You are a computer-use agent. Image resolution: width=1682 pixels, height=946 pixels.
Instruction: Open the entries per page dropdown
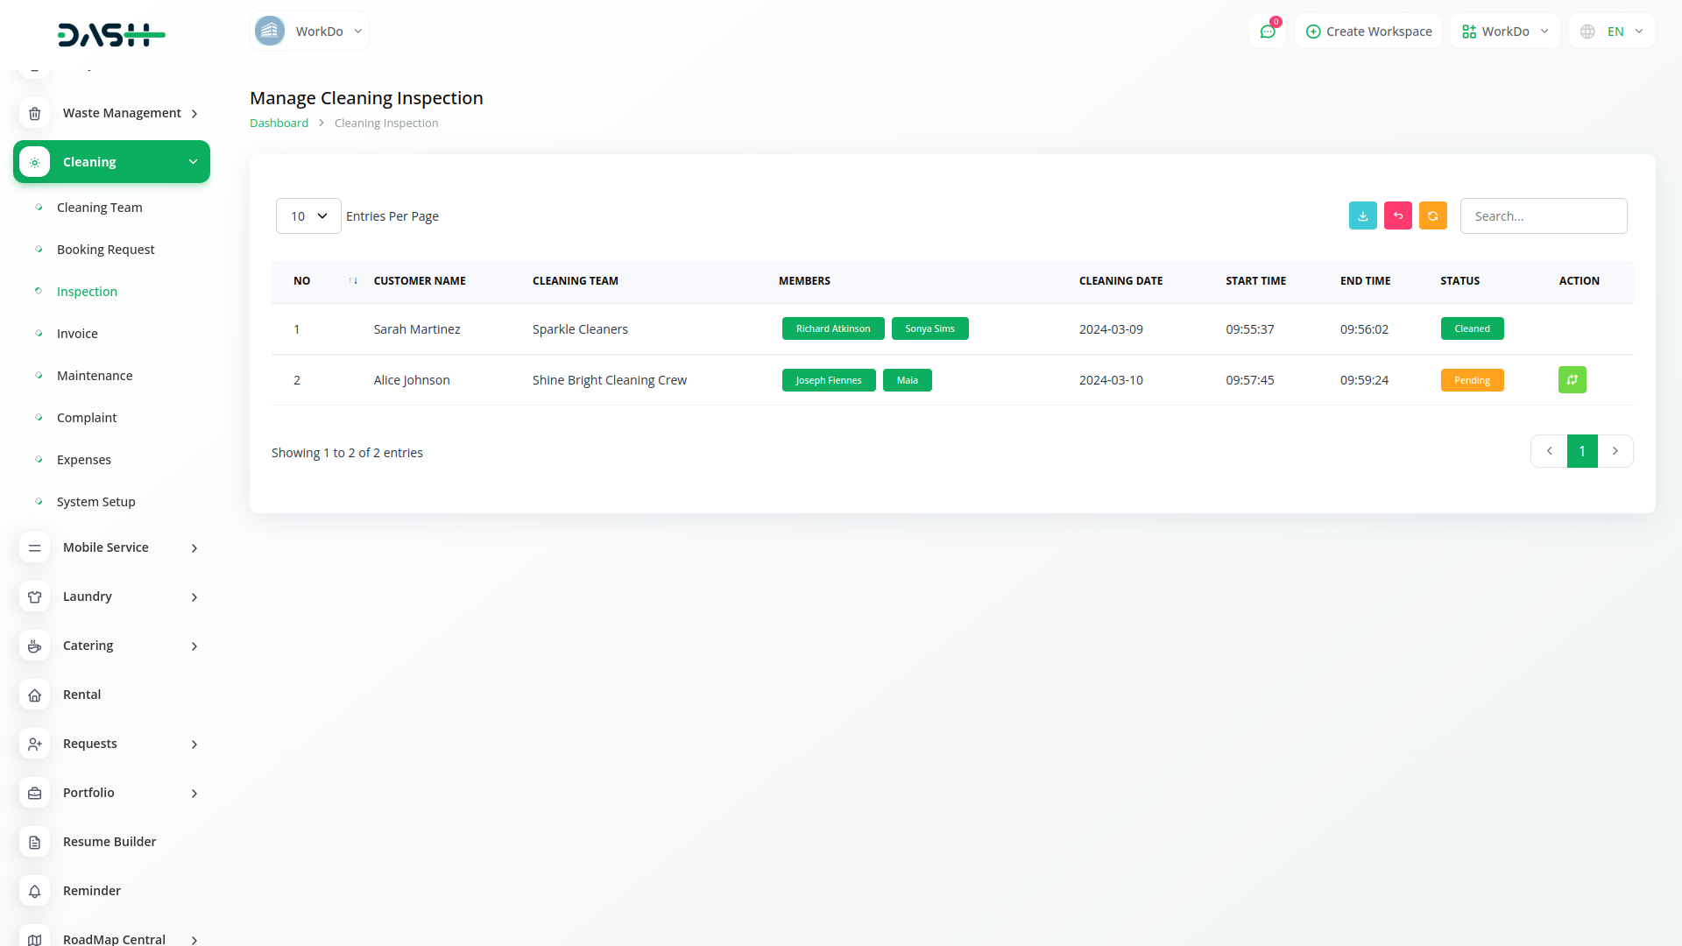click(308, 215)
